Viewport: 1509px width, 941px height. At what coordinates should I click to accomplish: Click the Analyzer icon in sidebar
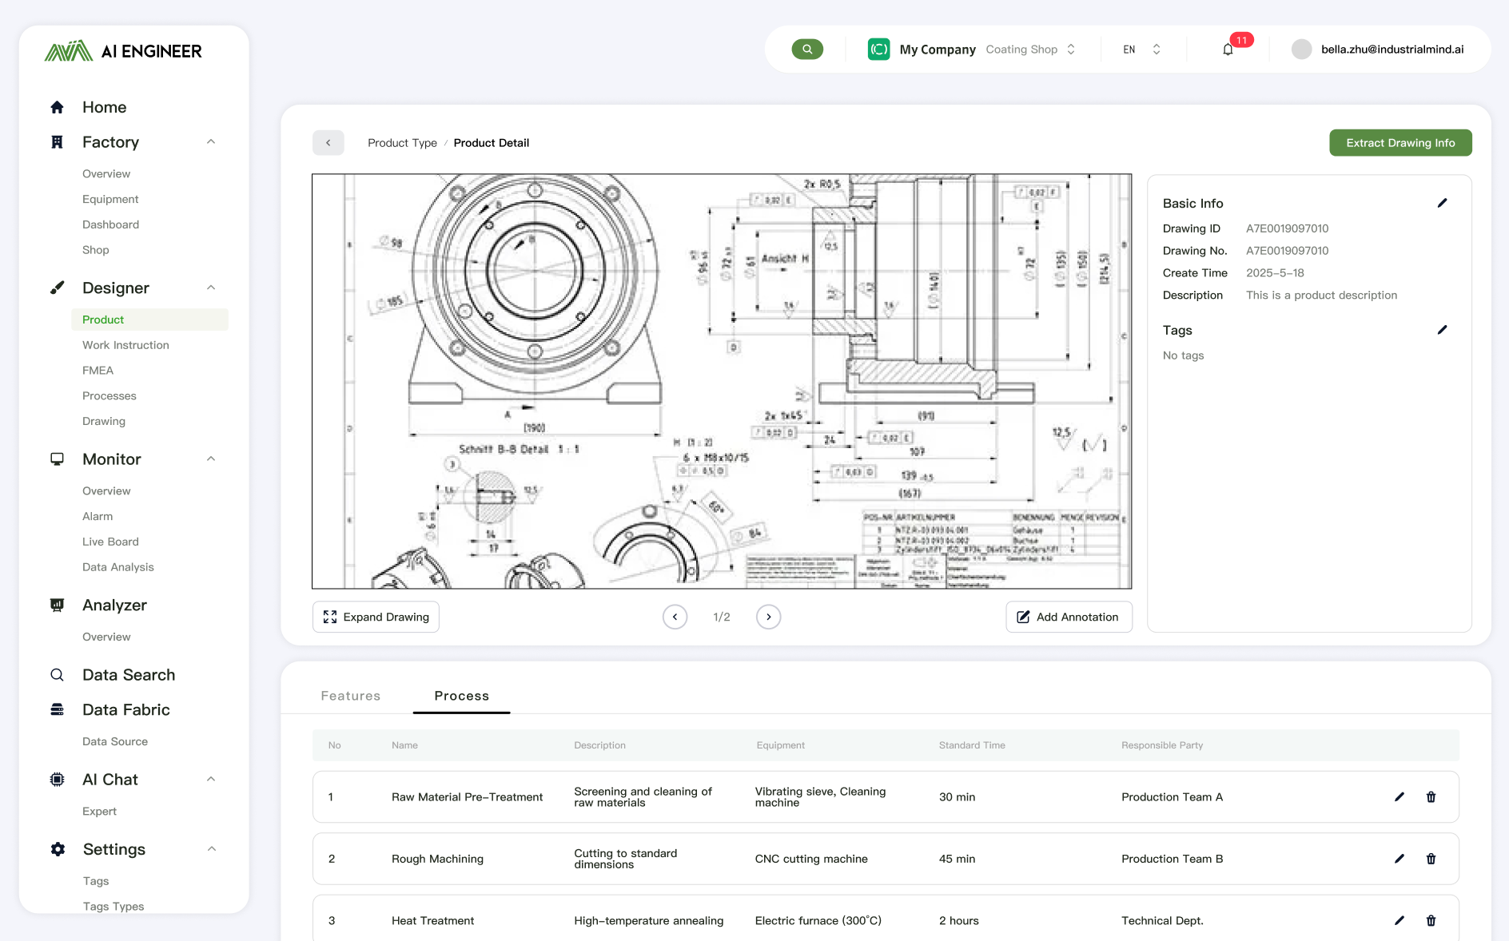click(x=57, y=605)
